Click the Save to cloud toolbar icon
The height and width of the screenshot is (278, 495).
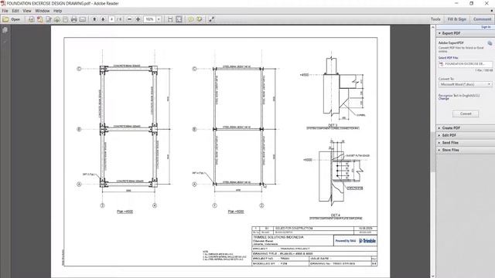point(56,19)
